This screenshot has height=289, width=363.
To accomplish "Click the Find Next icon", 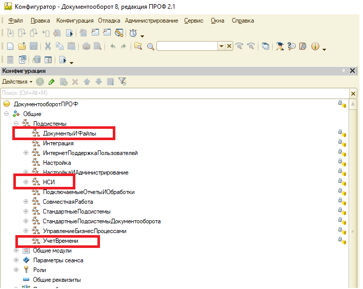I will (239, 46).
